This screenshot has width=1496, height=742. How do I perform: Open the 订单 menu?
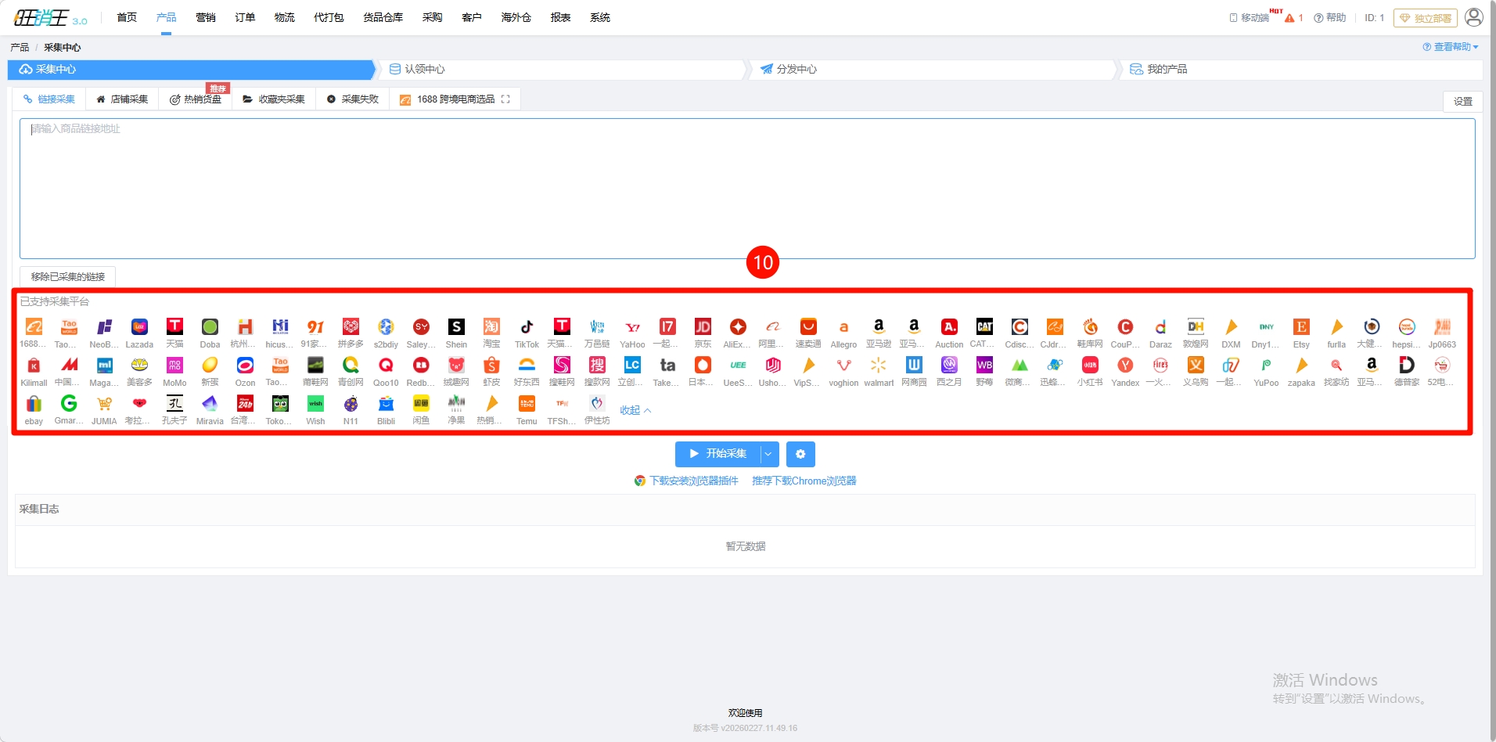[245, 17]
